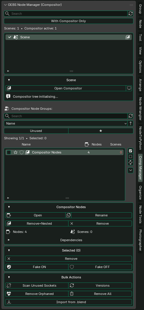Mark Compositor Nodes as favorite star

[16, 152]
